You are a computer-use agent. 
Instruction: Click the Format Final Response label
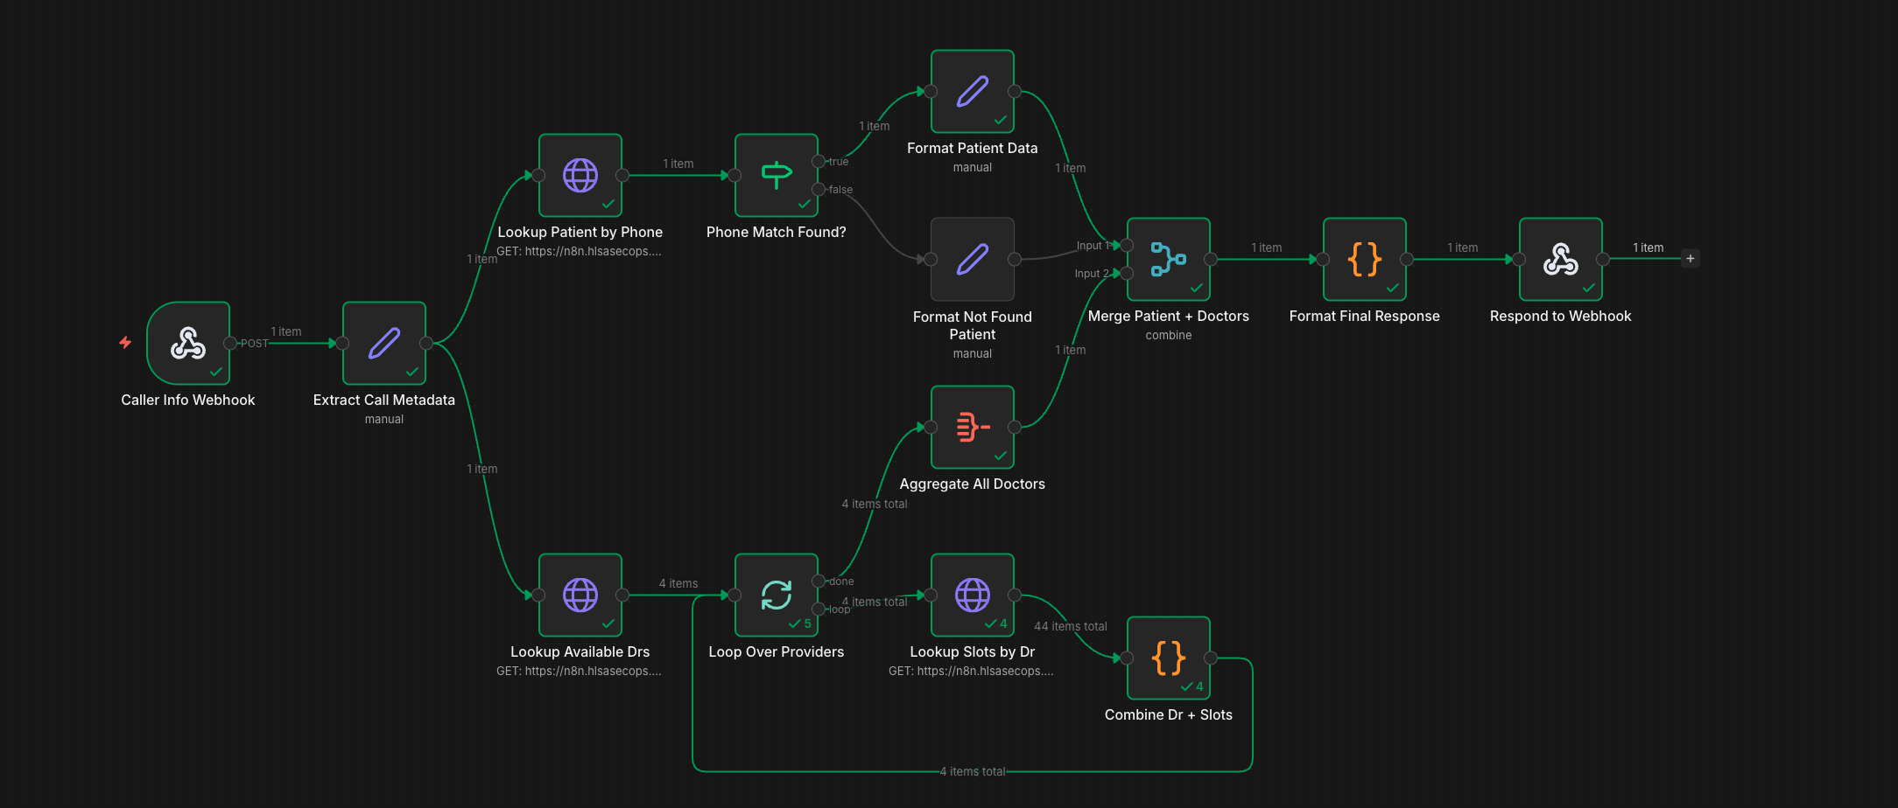point(1363,316)
